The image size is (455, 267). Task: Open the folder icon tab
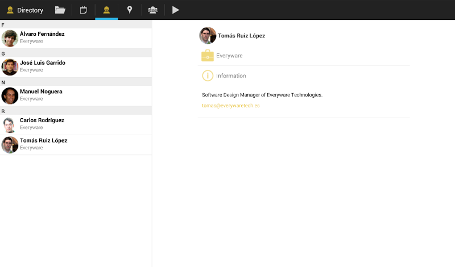pyautogui.click(x=60, y=10)
